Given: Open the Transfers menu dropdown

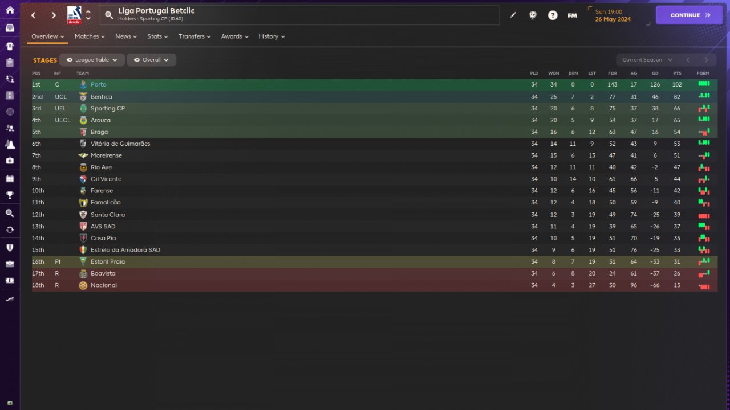Looking at the screenshot, I should 194,36.
